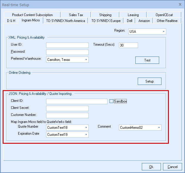Click the Timeout (Secs) field
The height and width of the screenshot is (173, 185).
click(x=128, y=45)
